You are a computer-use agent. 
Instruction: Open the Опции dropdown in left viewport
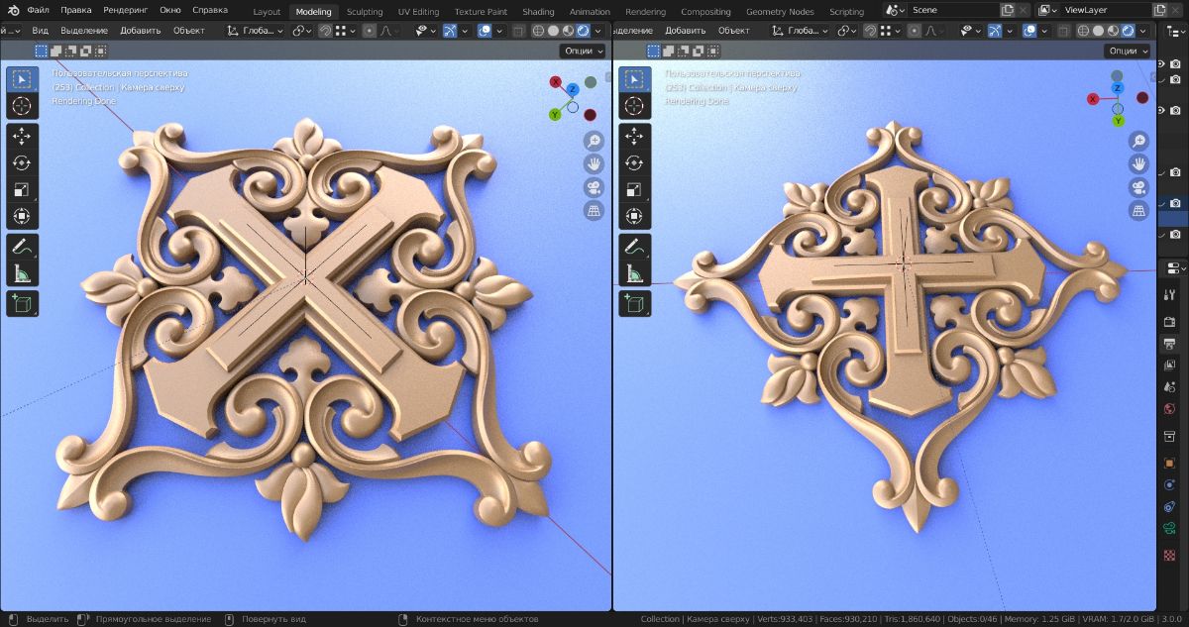[x=581, y=51]
